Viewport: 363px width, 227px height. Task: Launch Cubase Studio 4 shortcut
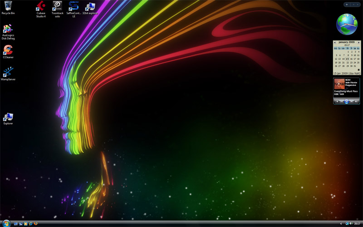click(x=41, y=6)
